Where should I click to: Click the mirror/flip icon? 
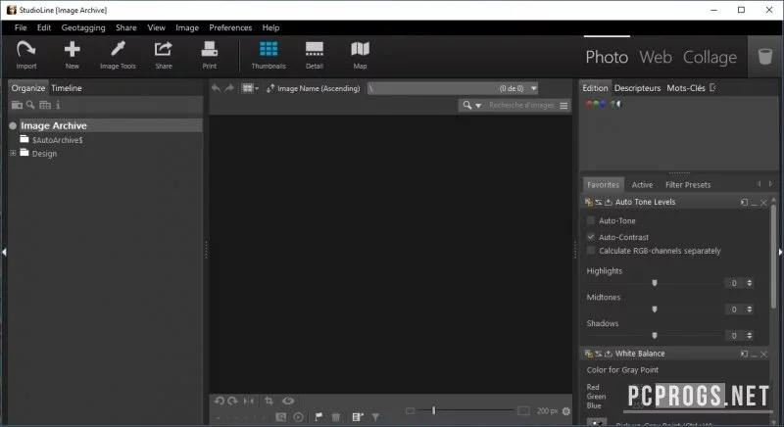[x=249, y=401]
